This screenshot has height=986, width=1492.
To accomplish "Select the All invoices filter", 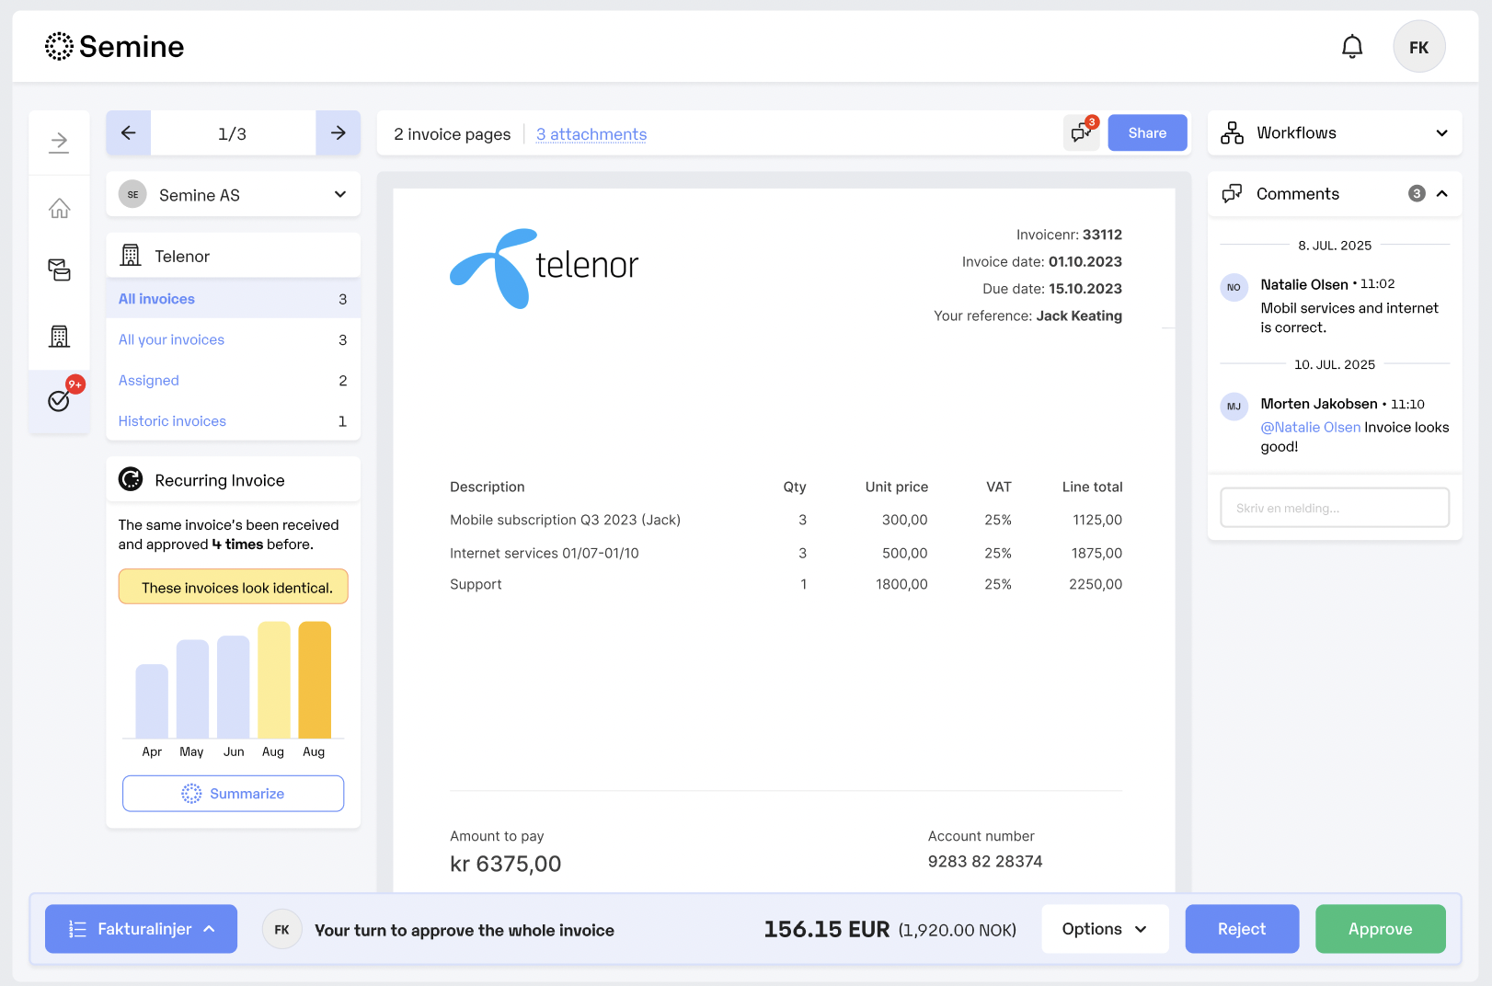I will [x=233, y=299].
